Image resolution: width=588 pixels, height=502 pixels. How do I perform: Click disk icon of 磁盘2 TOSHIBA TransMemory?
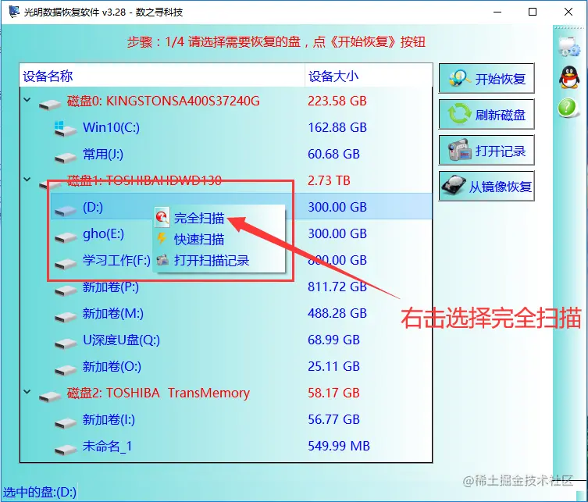(50, 397)
